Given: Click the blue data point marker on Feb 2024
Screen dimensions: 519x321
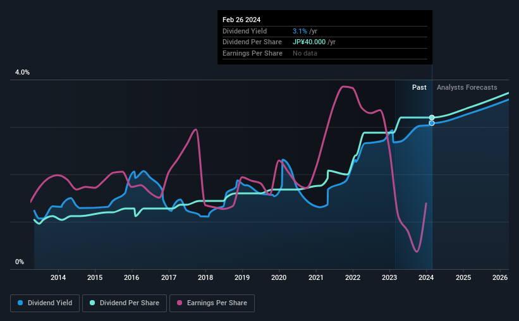Looking at the screenshot, I should point(432,123).
